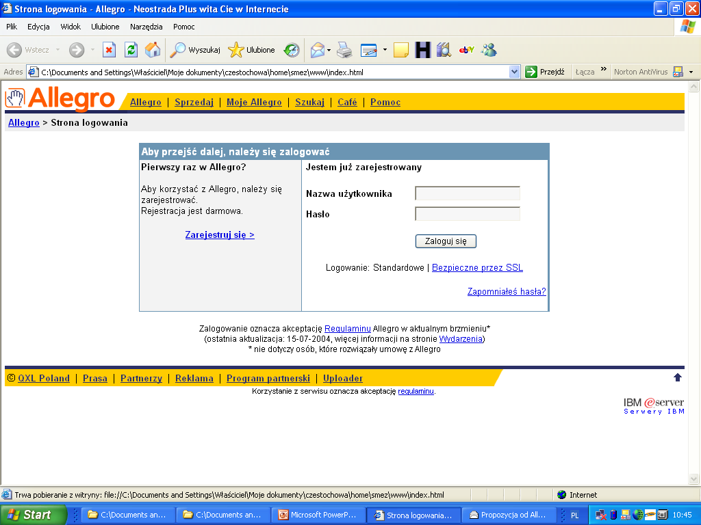Click the Internet zone globe icon
This screenshot has height=525, width=701.
562,495
